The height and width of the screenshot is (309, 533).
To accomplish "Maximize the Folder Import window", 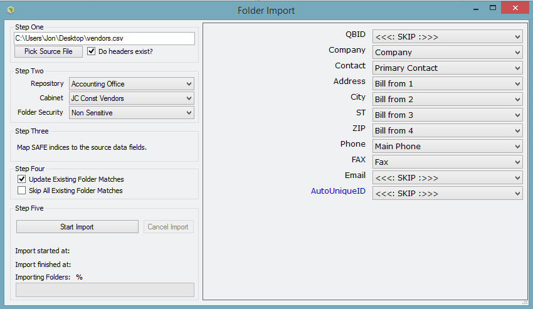I will coord(492,8).
